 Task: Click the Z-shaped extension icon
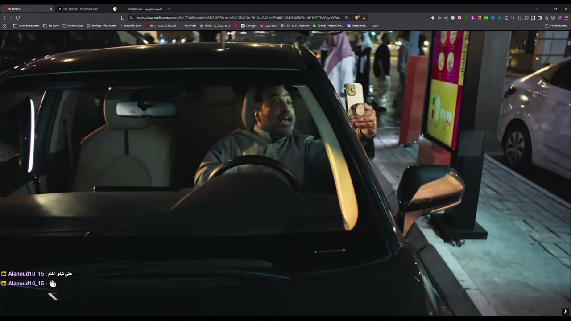506,18
